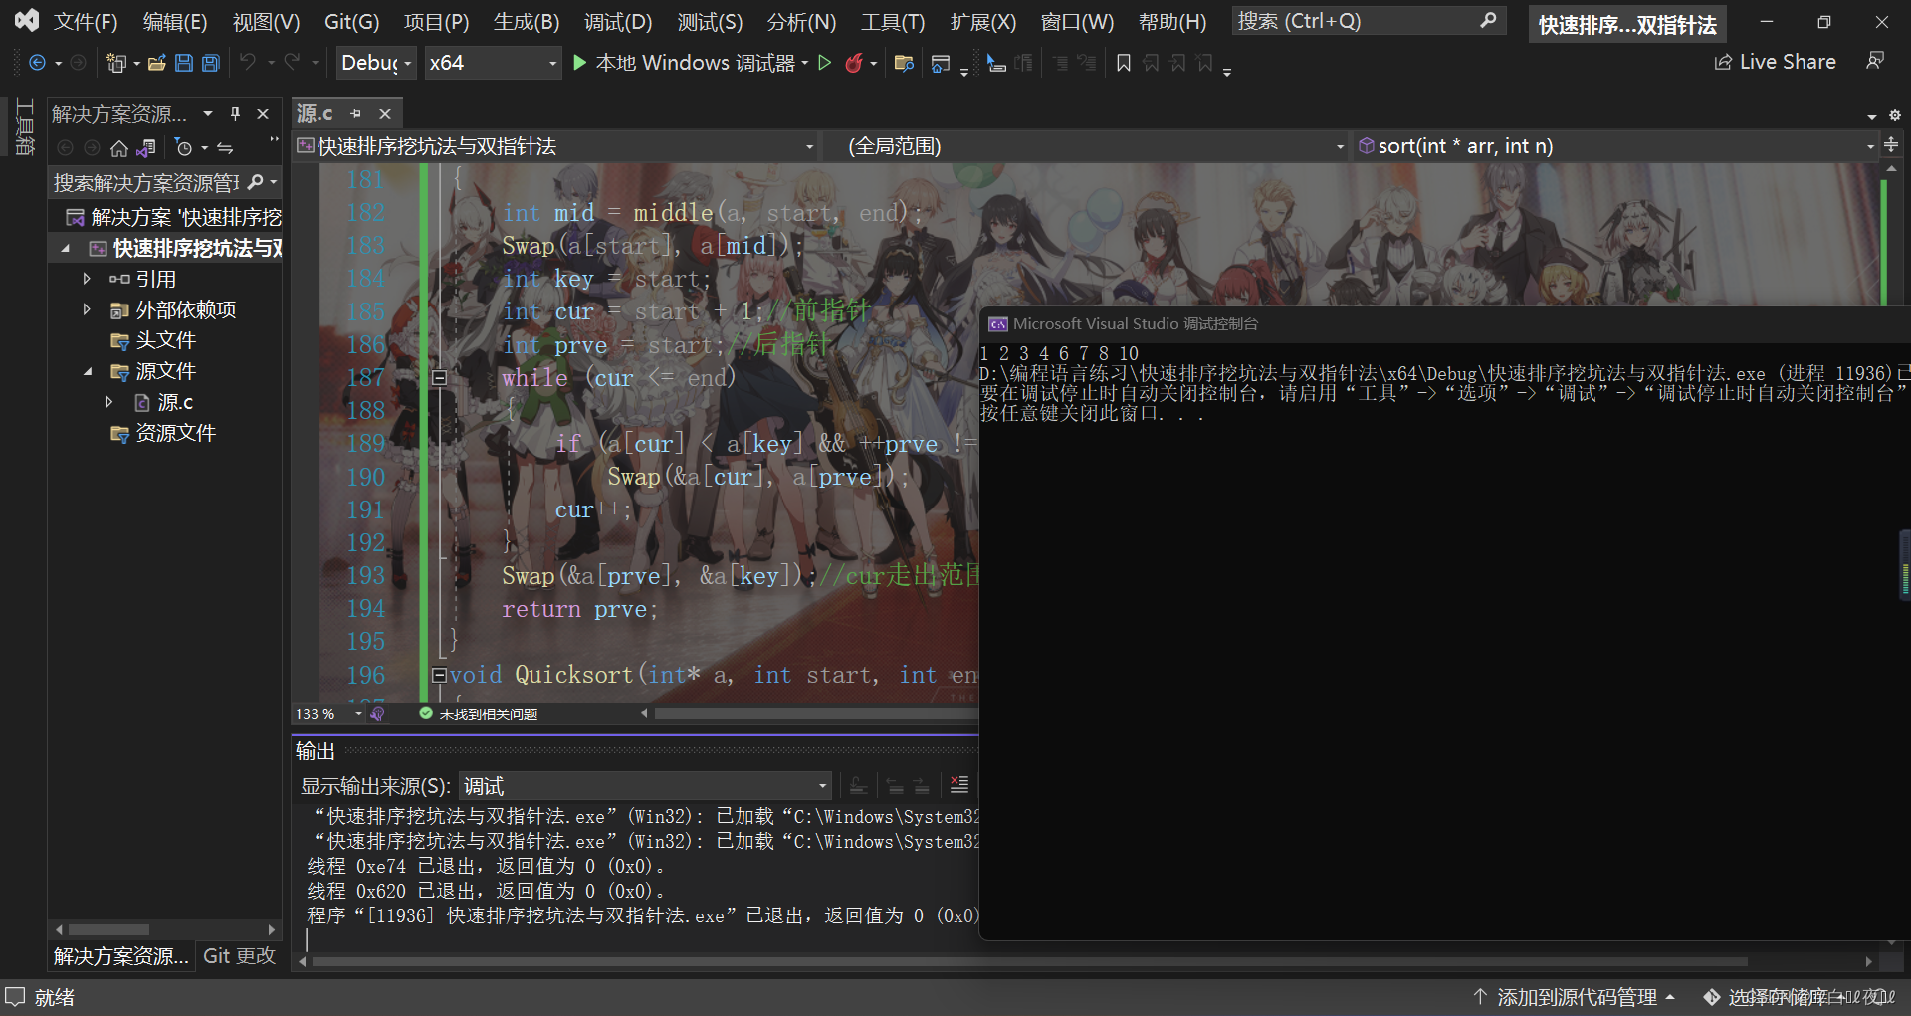Click the green no-issues-found check indicator
Screen dimensions: 1911x1016
point(426,713)
